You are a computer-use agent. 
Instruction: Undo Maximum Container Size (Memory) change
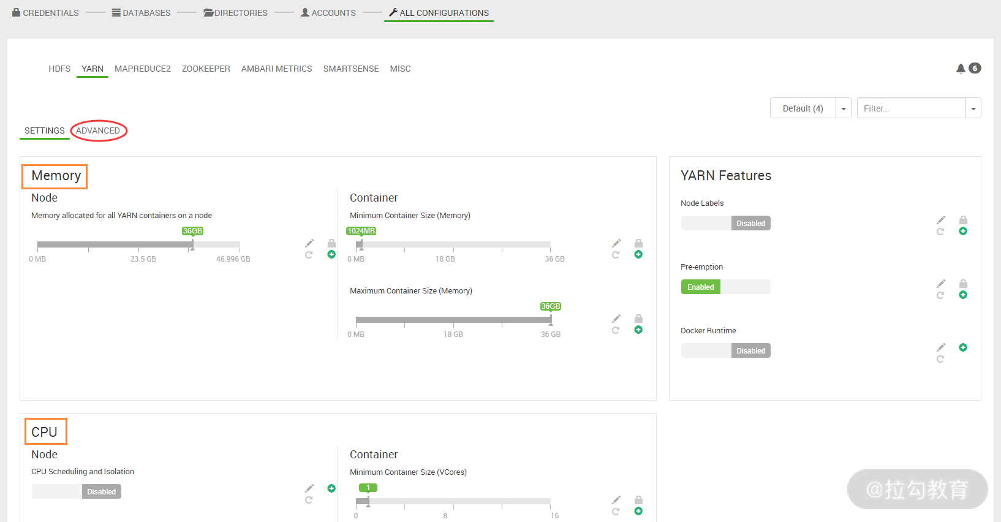pos(616,330)
